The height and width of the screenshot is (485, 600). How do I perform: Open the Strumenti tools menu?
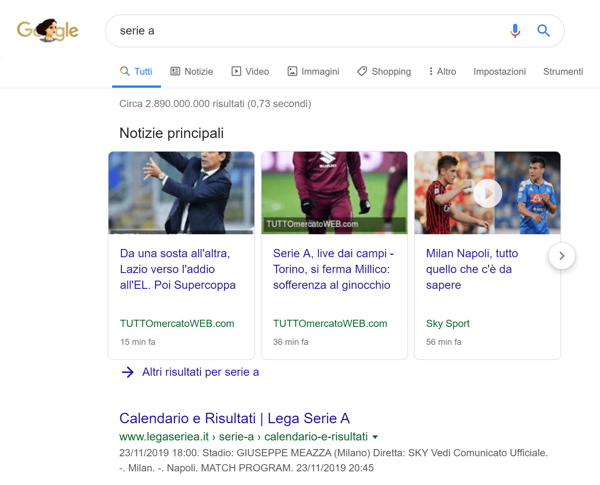[x=563, y=71]
